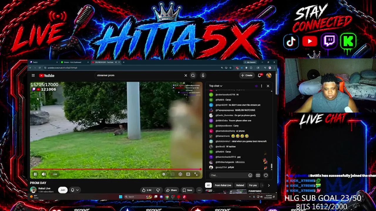This screenshot has width=376, height=211.
Task: Select the PROM DAY YouTube browser tab
Action: 106,62
